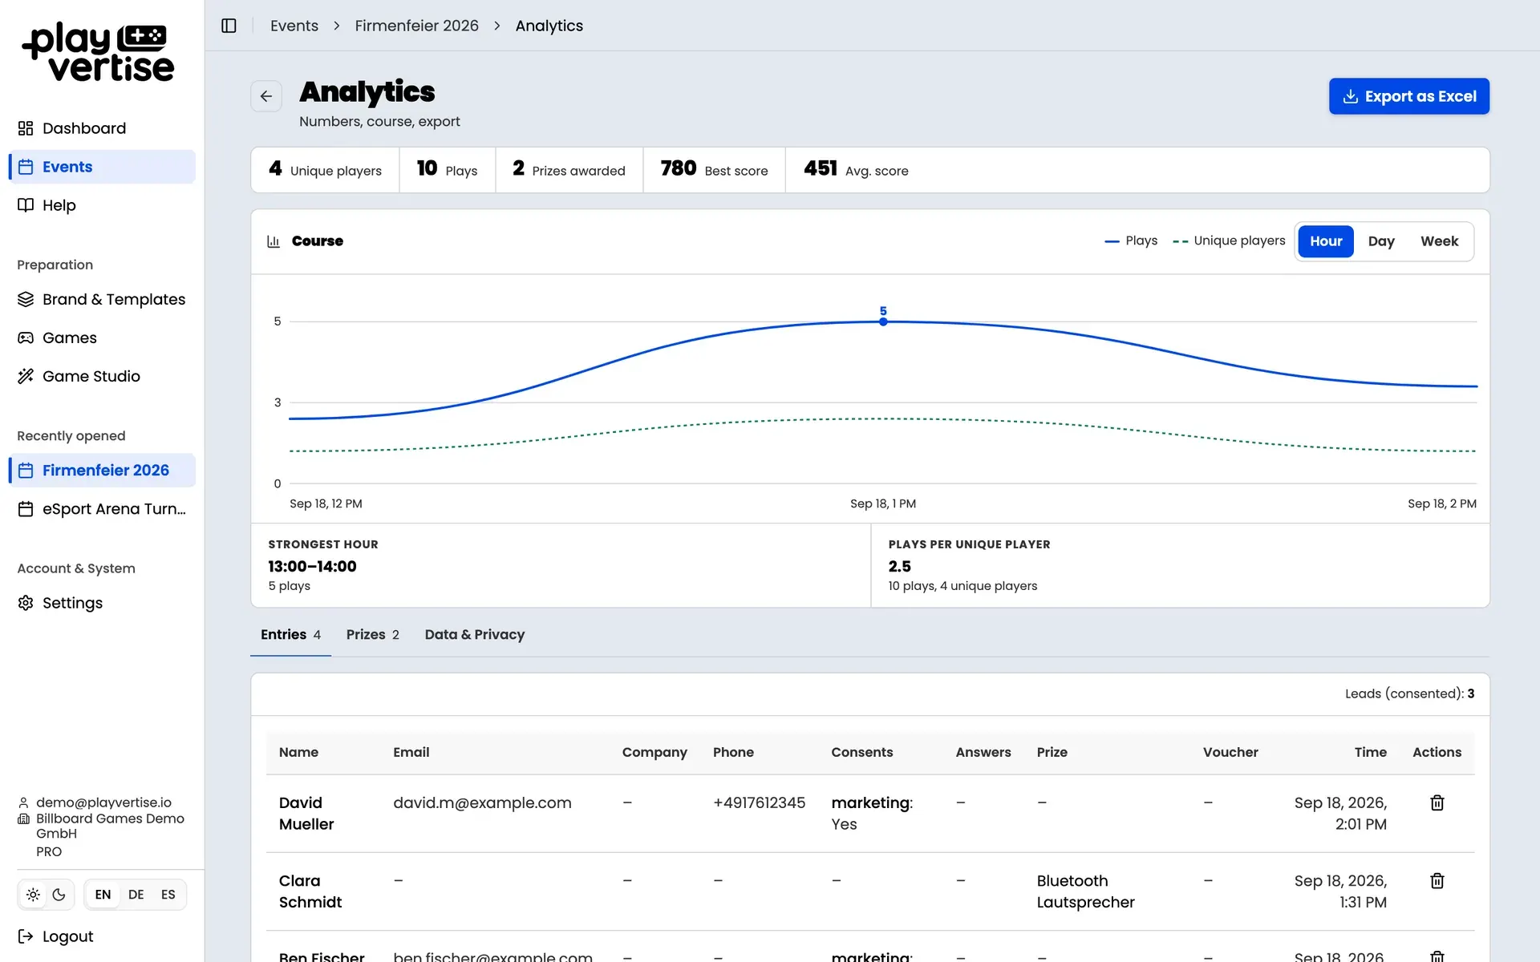Click the Settings gear icon

26,603
